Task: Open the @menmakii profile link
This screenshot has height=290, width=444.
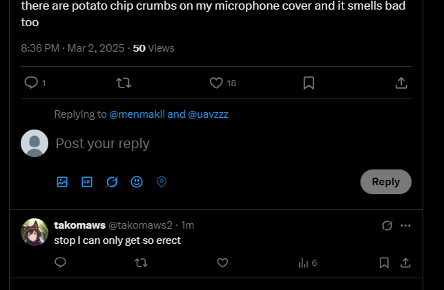Action: (x=137, y=114)
